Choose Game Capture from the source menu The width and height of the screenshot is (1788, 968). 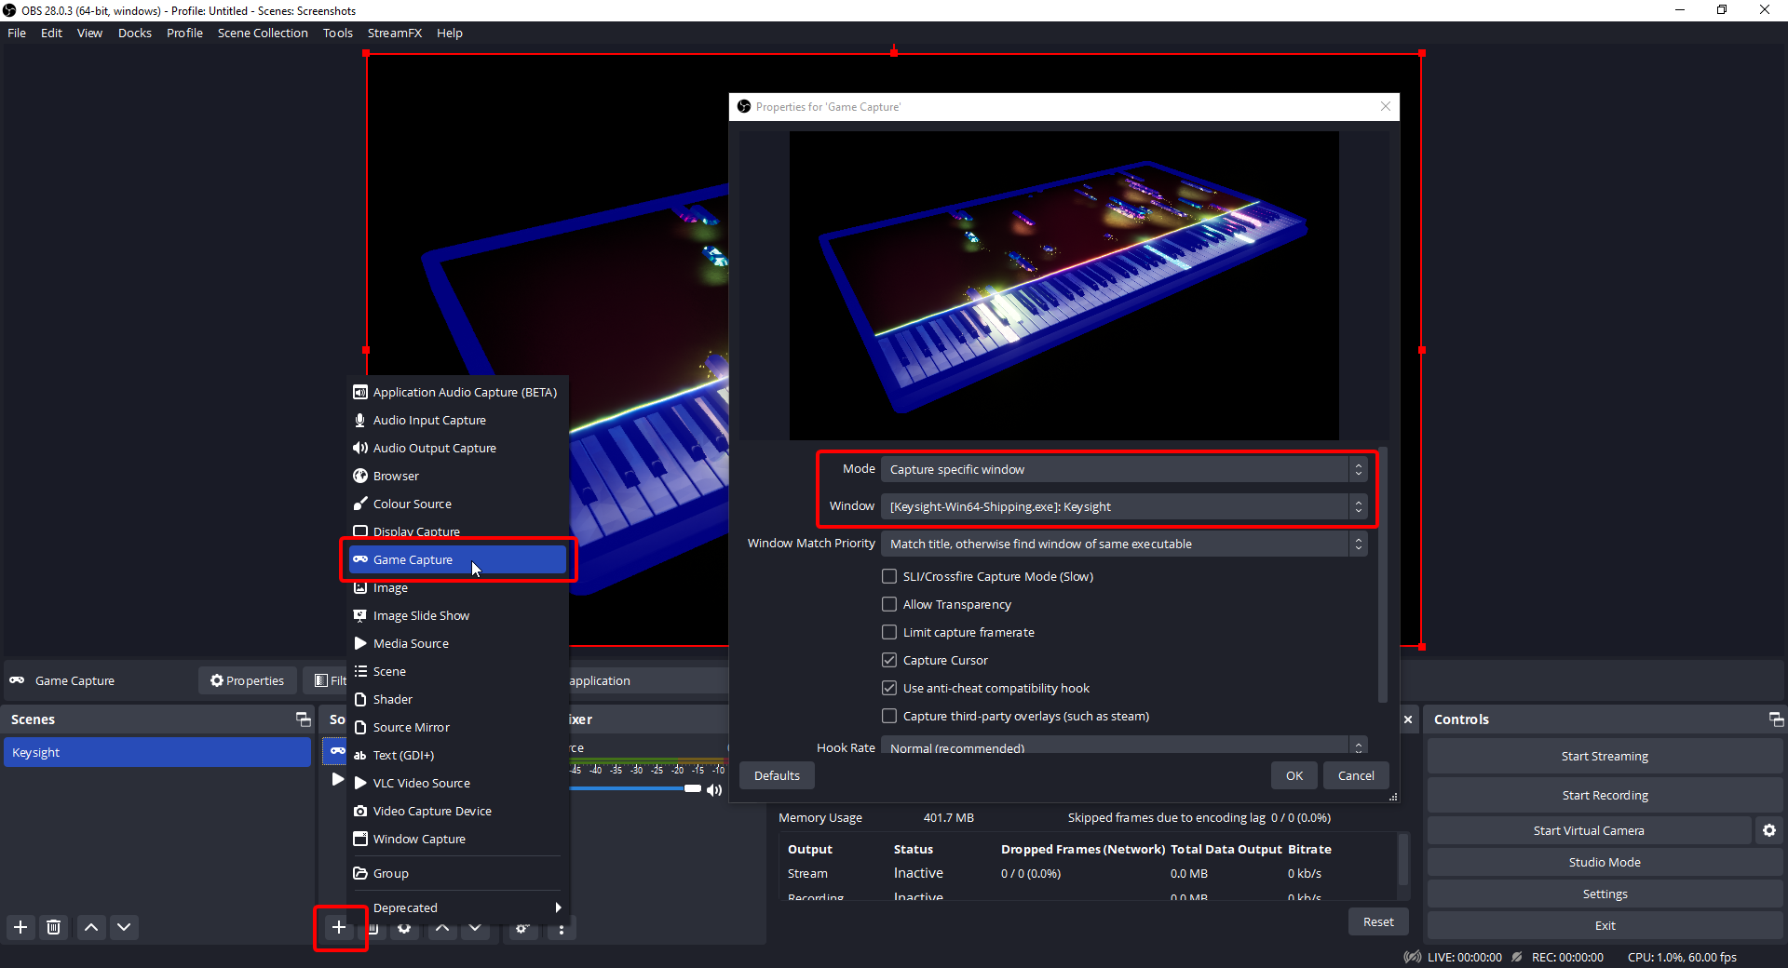(457, 559)
